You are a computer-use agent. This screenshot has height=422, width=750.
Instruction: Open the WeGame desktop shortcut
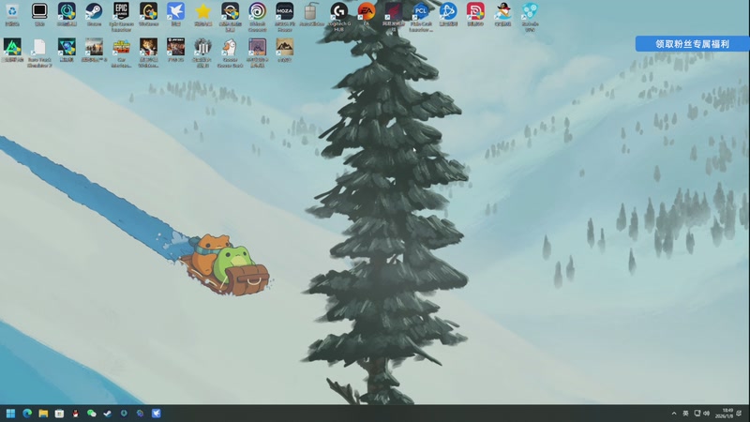148,14
